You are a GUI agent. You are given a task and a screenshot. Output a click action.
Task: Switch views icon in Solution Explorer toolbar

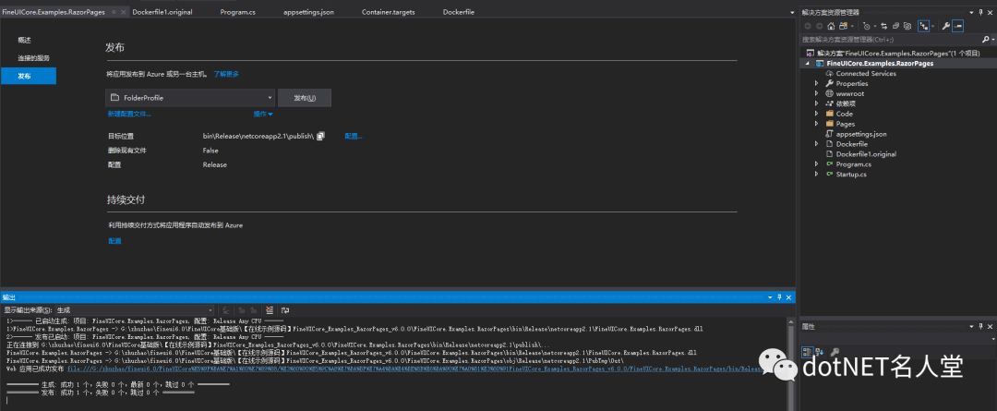843,26
